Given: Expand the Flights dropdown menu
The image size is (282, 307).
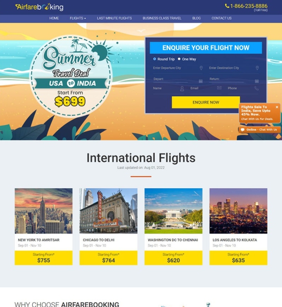Looking at the screenshot, I should 78,18.
